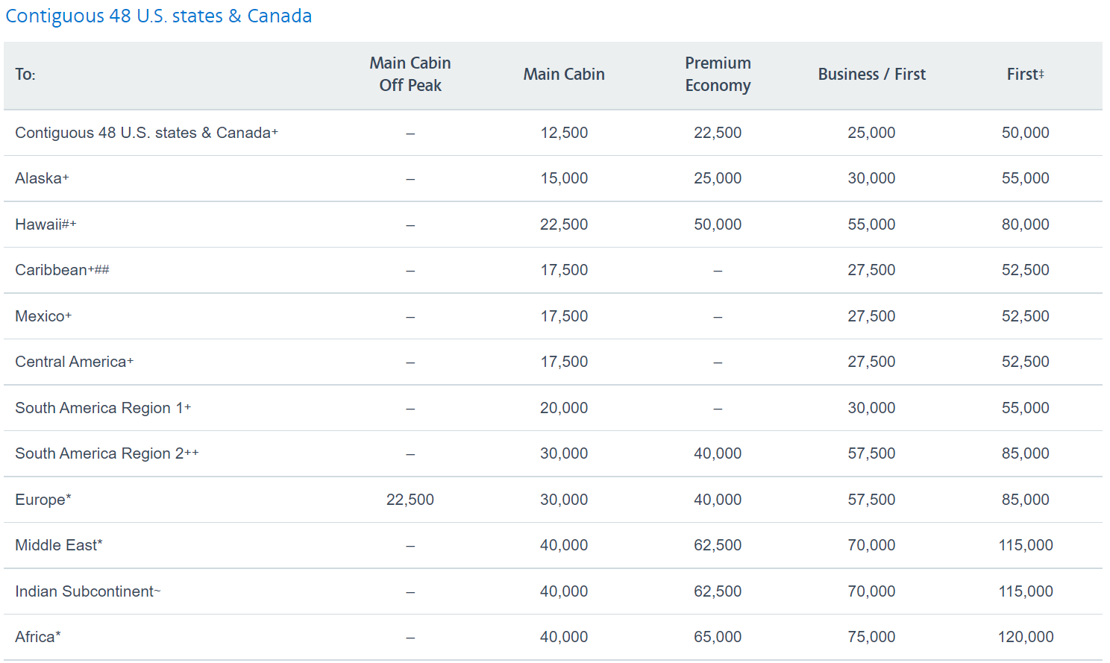1110x663 pixels.
Task: Click Africa's 65,000 Premium Economy value
Action: pos(717,637)
